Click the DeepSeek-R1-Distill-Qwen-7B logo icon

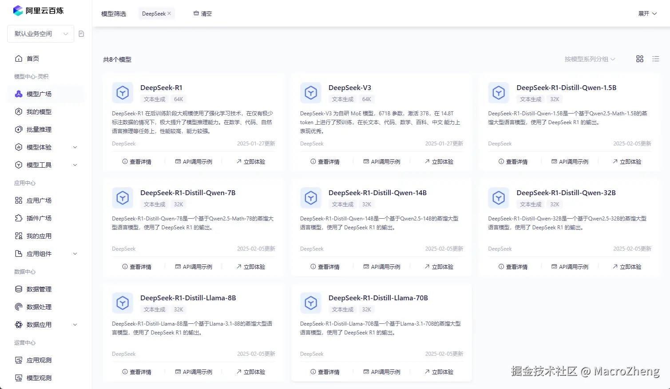tap(123, 198)
